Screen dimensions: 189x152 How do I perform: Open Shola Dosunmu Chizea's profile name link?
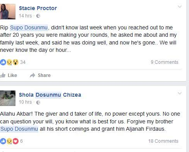(50, 95)
